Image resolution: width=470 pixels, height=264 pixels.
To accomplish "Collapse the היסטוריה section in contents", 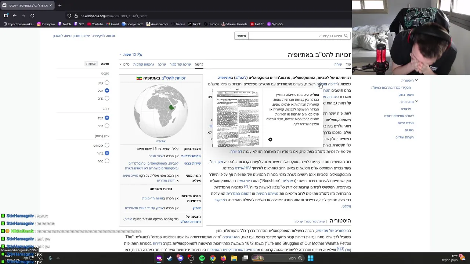I will [416, 80].
